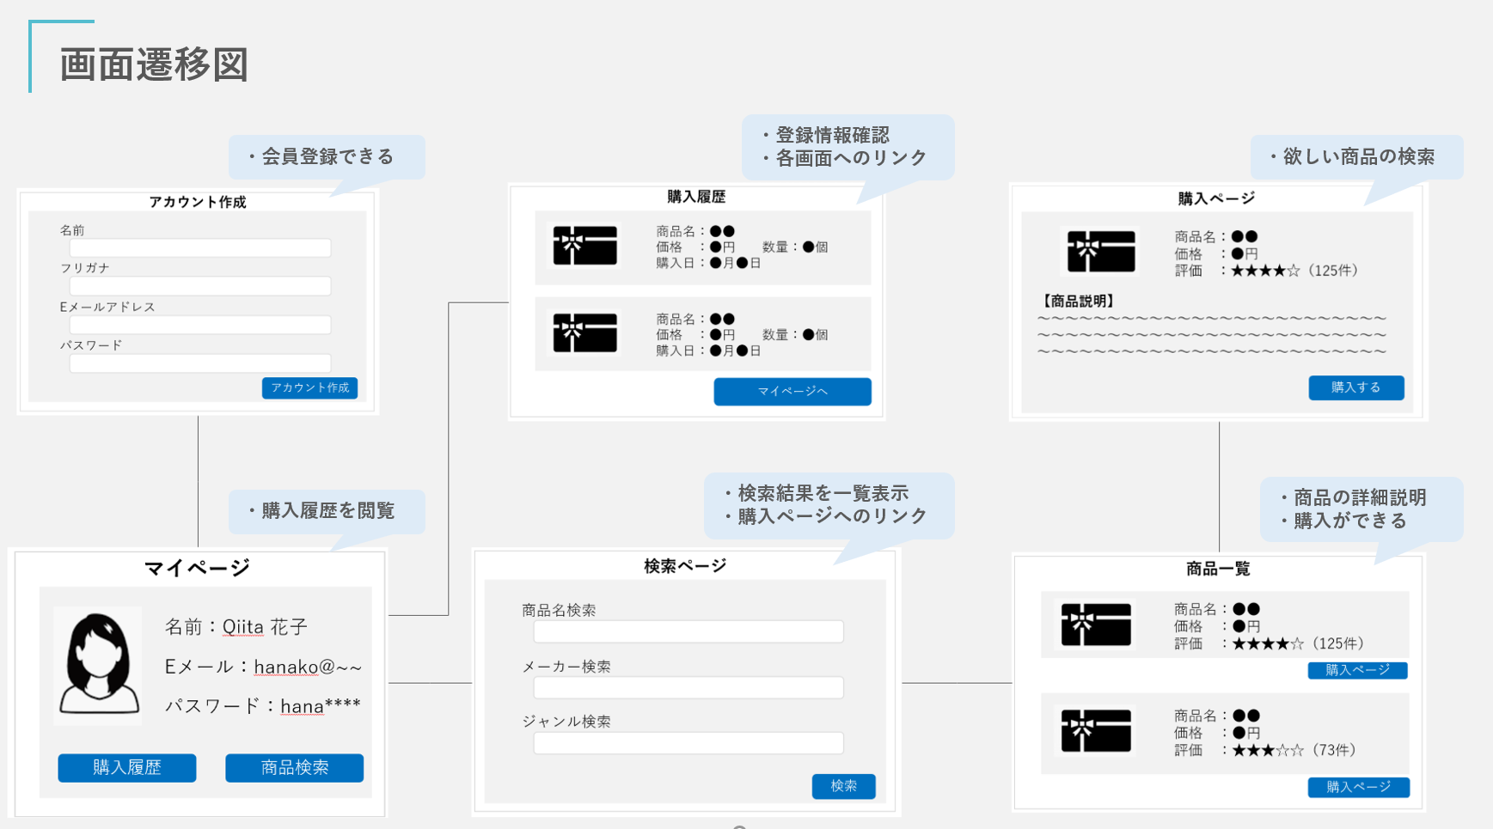The height and width of the screenshot is (829, 1493).
Task: Click the 商品一覧 screen heading
Action: click(x=1218, y=569)
